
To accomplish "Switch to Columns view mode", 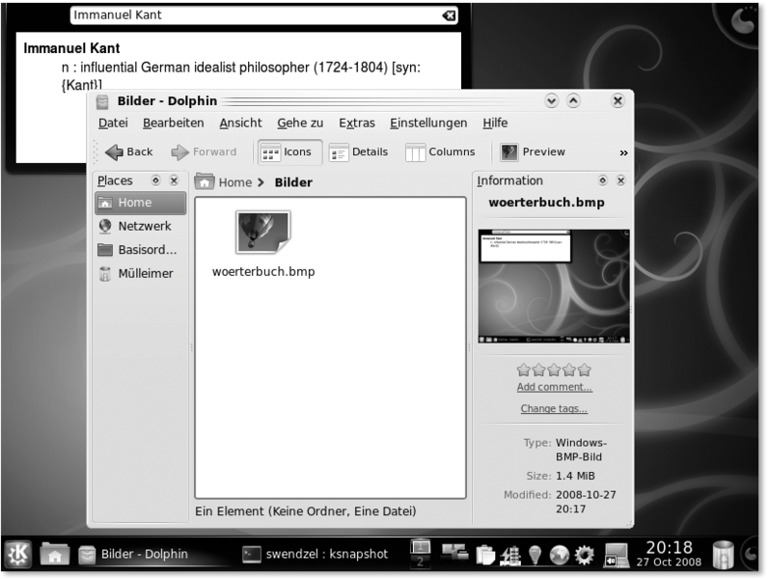I will click(440, 152).
